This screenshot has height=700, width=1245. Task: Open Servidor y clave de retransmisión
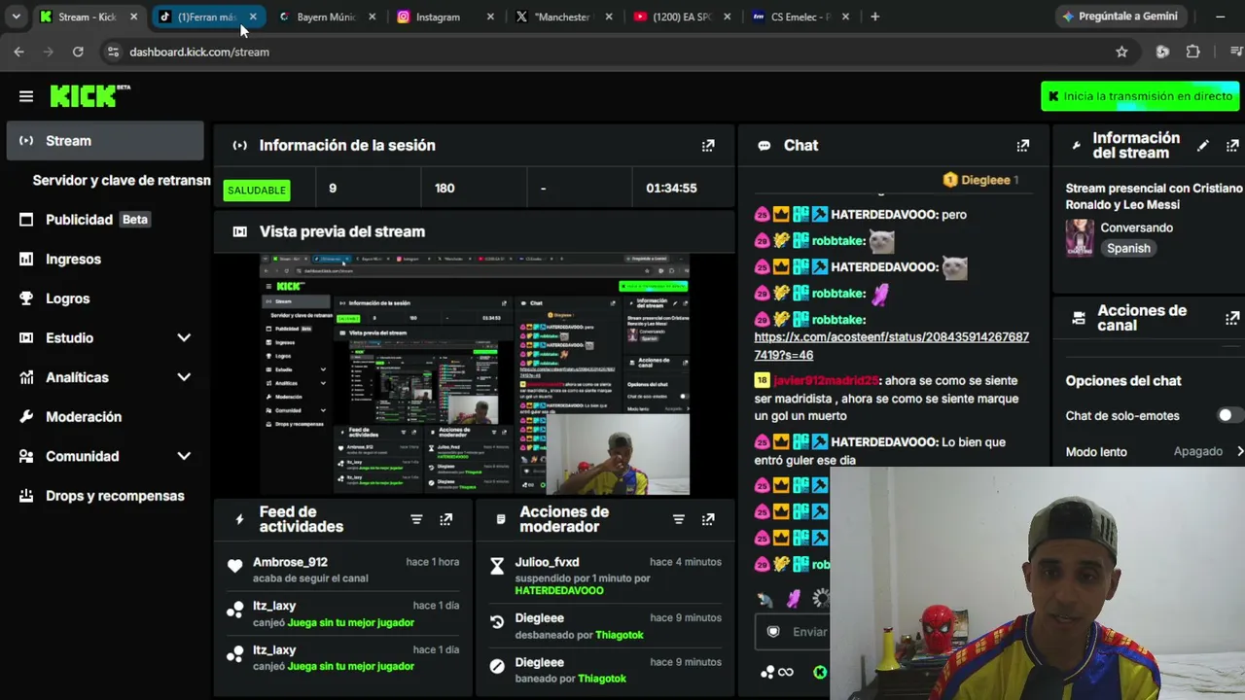pos(122,180)
